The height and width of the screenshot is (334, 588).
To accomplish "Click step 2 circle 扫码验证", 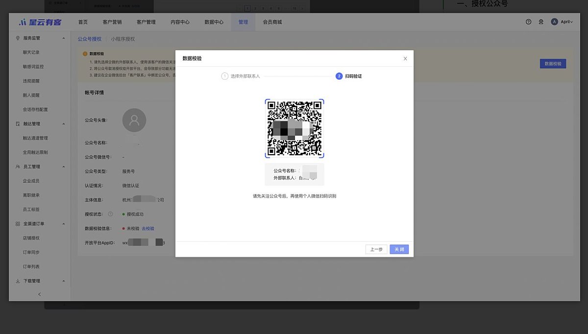I will coord(339,76).
